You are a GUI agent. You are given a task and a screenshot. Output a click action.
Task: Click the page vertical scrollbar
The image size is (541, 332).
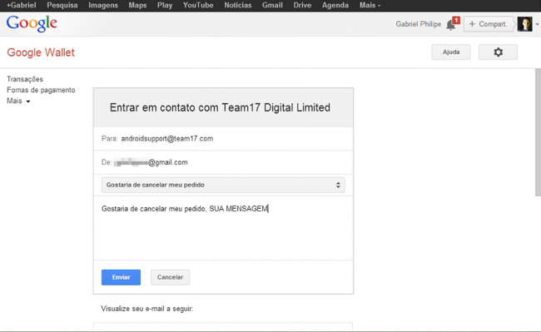pyautogui.click(x=538, y=132)
